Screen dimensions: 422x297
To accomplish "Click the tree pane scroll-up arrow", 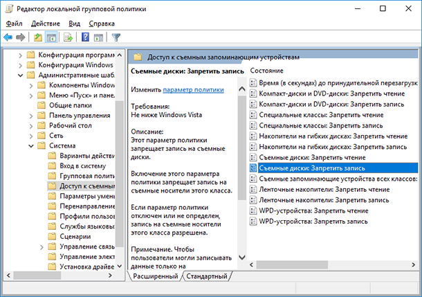I will click(120, 55).
